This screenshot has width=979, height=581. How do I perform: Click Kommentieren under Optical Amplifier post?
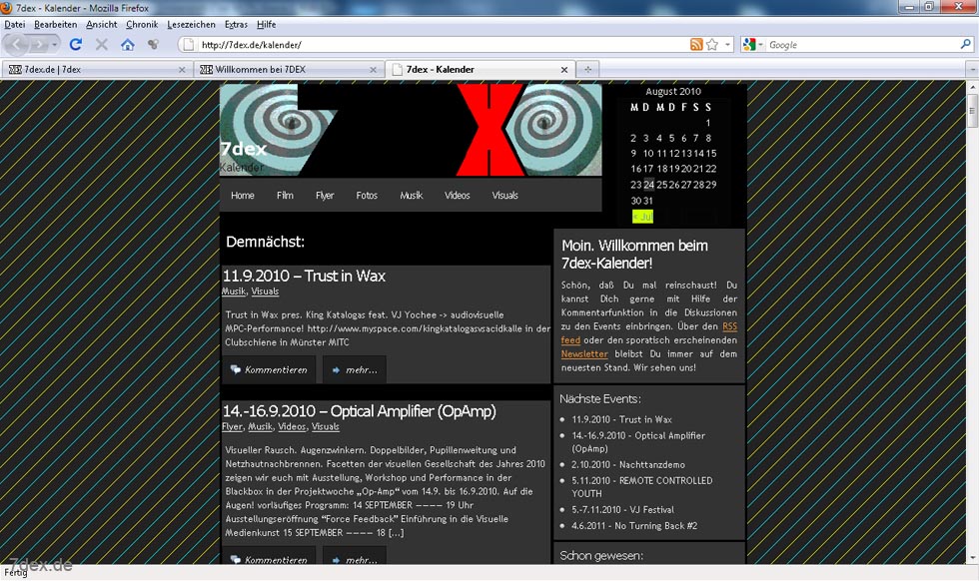pyautogui.click(x=269, y=557)
